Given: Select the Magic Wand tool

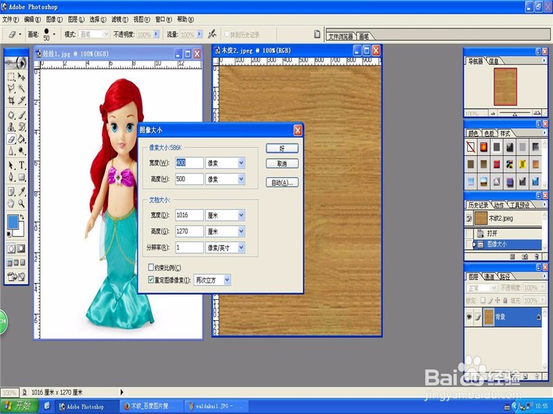Looking at the screenshot, I should (x=21, y=88).
